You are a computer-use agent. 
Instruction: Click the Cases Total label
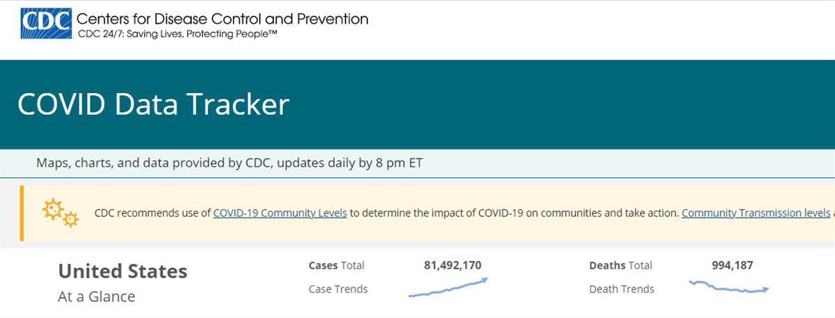point(336,265)
